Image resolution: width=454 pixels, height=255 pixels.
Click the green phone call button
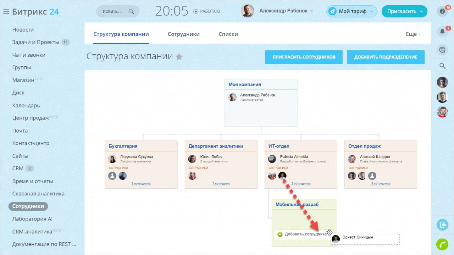[x=442, y=244]
